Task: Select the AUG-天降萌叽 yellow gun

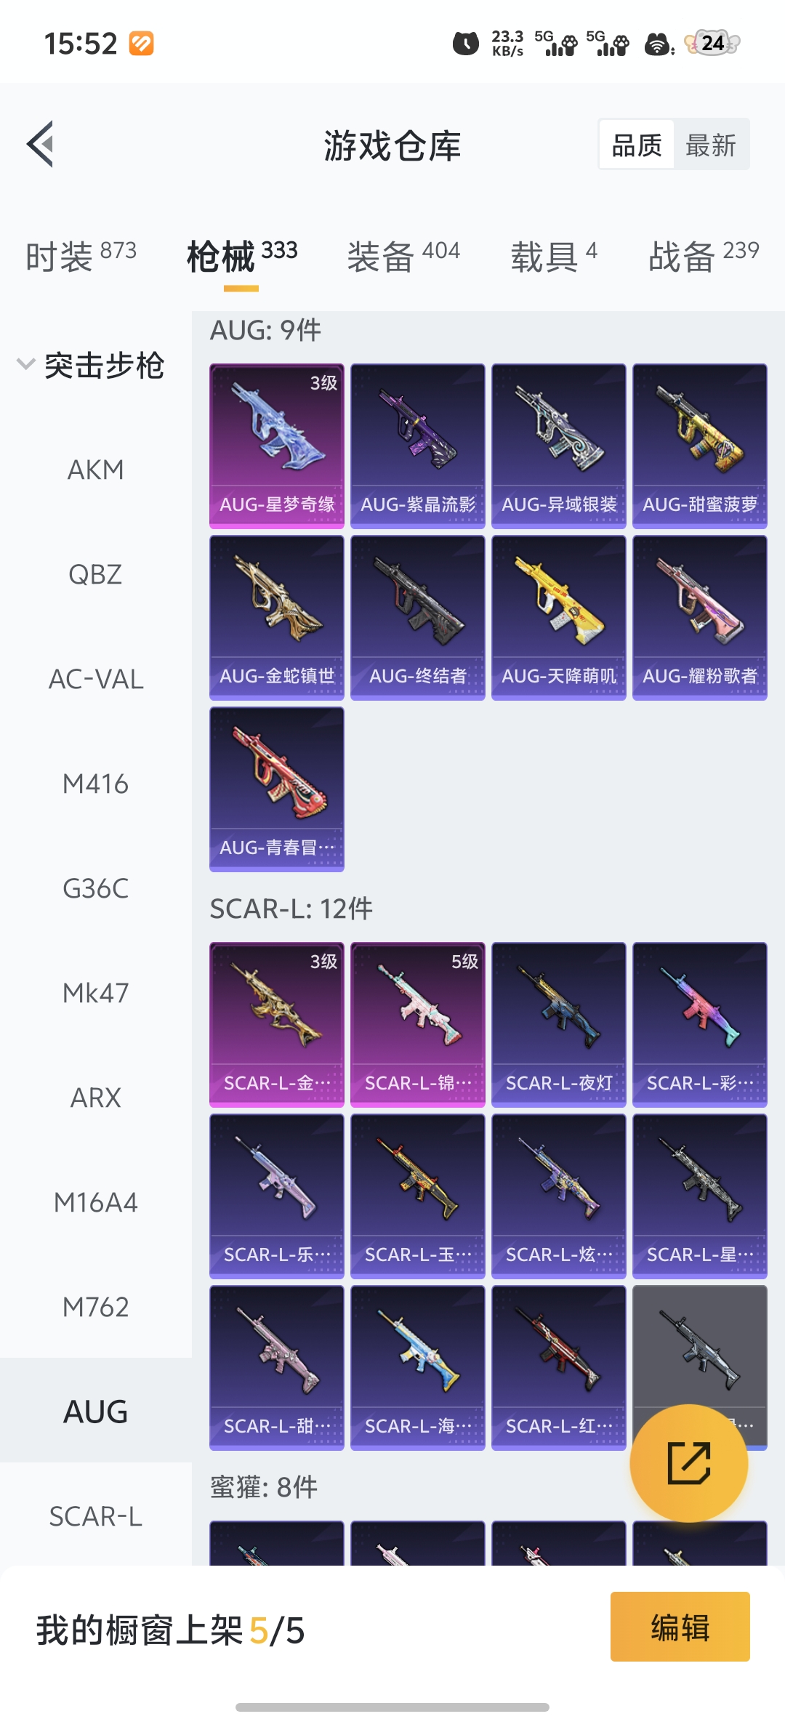Action: [x=559, y=618]
